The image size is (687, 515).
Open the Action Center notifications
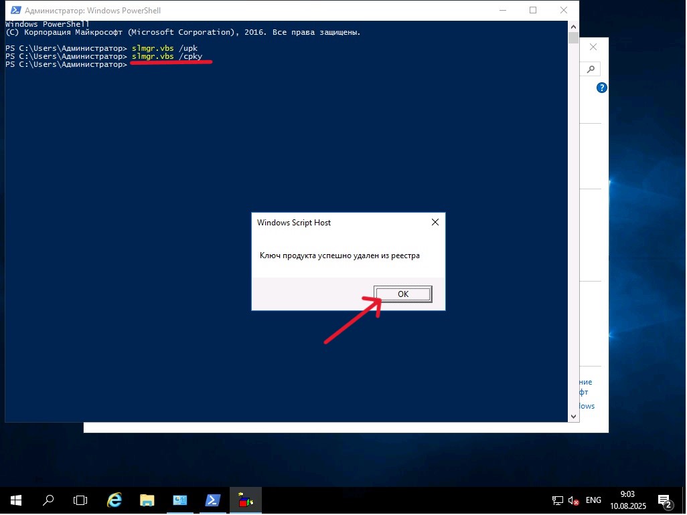pyautogui.click(x=666, y=500)
